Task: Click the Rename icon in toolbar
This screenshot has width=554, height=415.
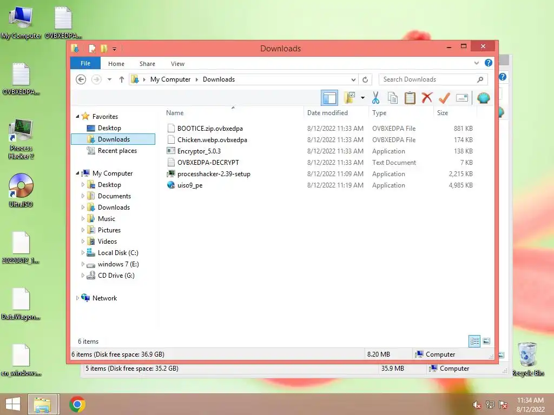Action: pos(462,98)
